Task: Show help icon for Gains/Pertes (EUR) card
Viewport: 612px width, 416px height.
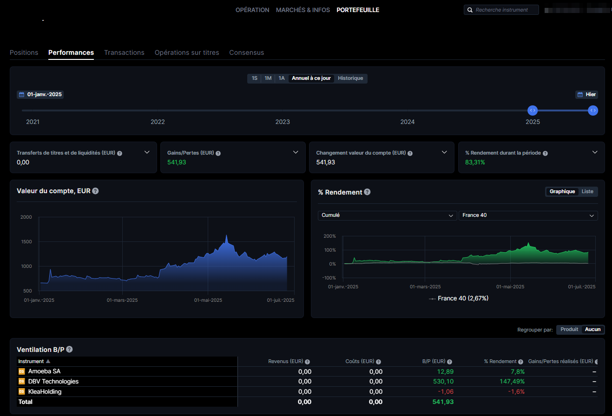Action: tap(218, 153)
